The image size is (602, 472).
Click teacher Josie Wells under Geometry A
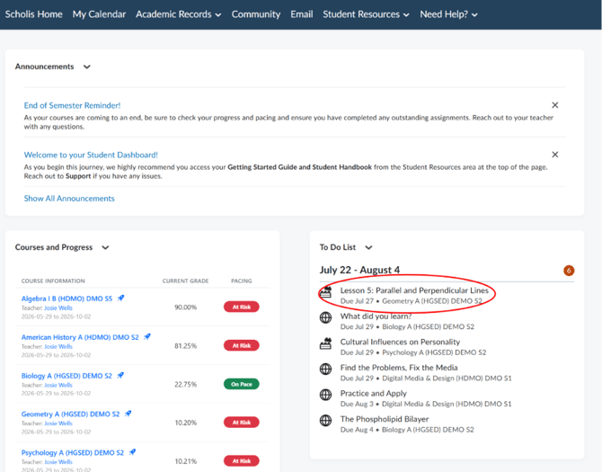coord(58,423)
